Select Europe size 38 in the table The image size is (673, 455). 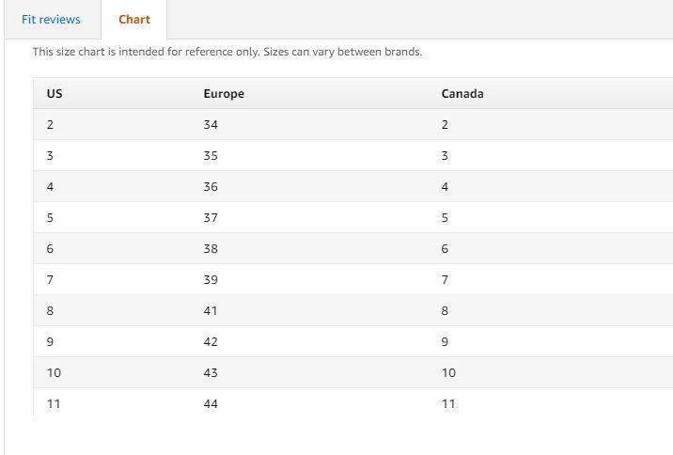[211, 249]
